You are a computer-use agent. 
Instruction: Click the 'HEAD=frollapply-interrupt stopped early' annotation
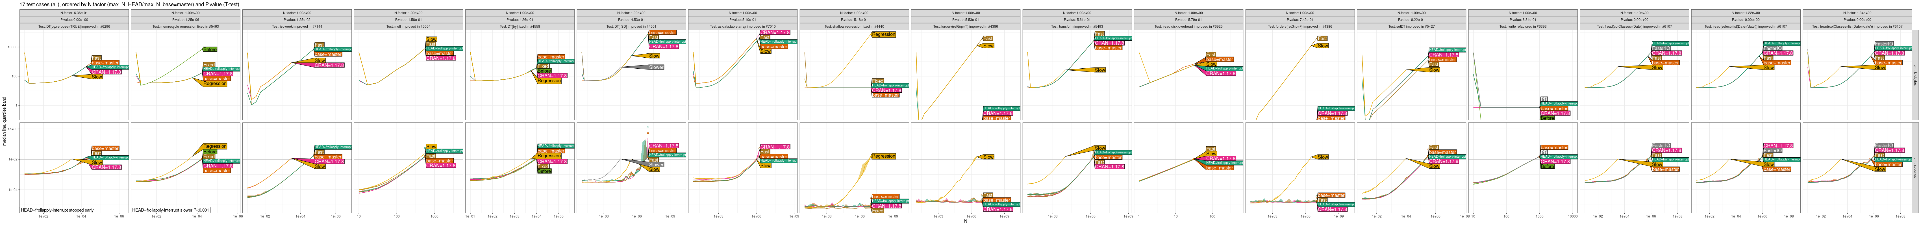(x=57, y=210)
